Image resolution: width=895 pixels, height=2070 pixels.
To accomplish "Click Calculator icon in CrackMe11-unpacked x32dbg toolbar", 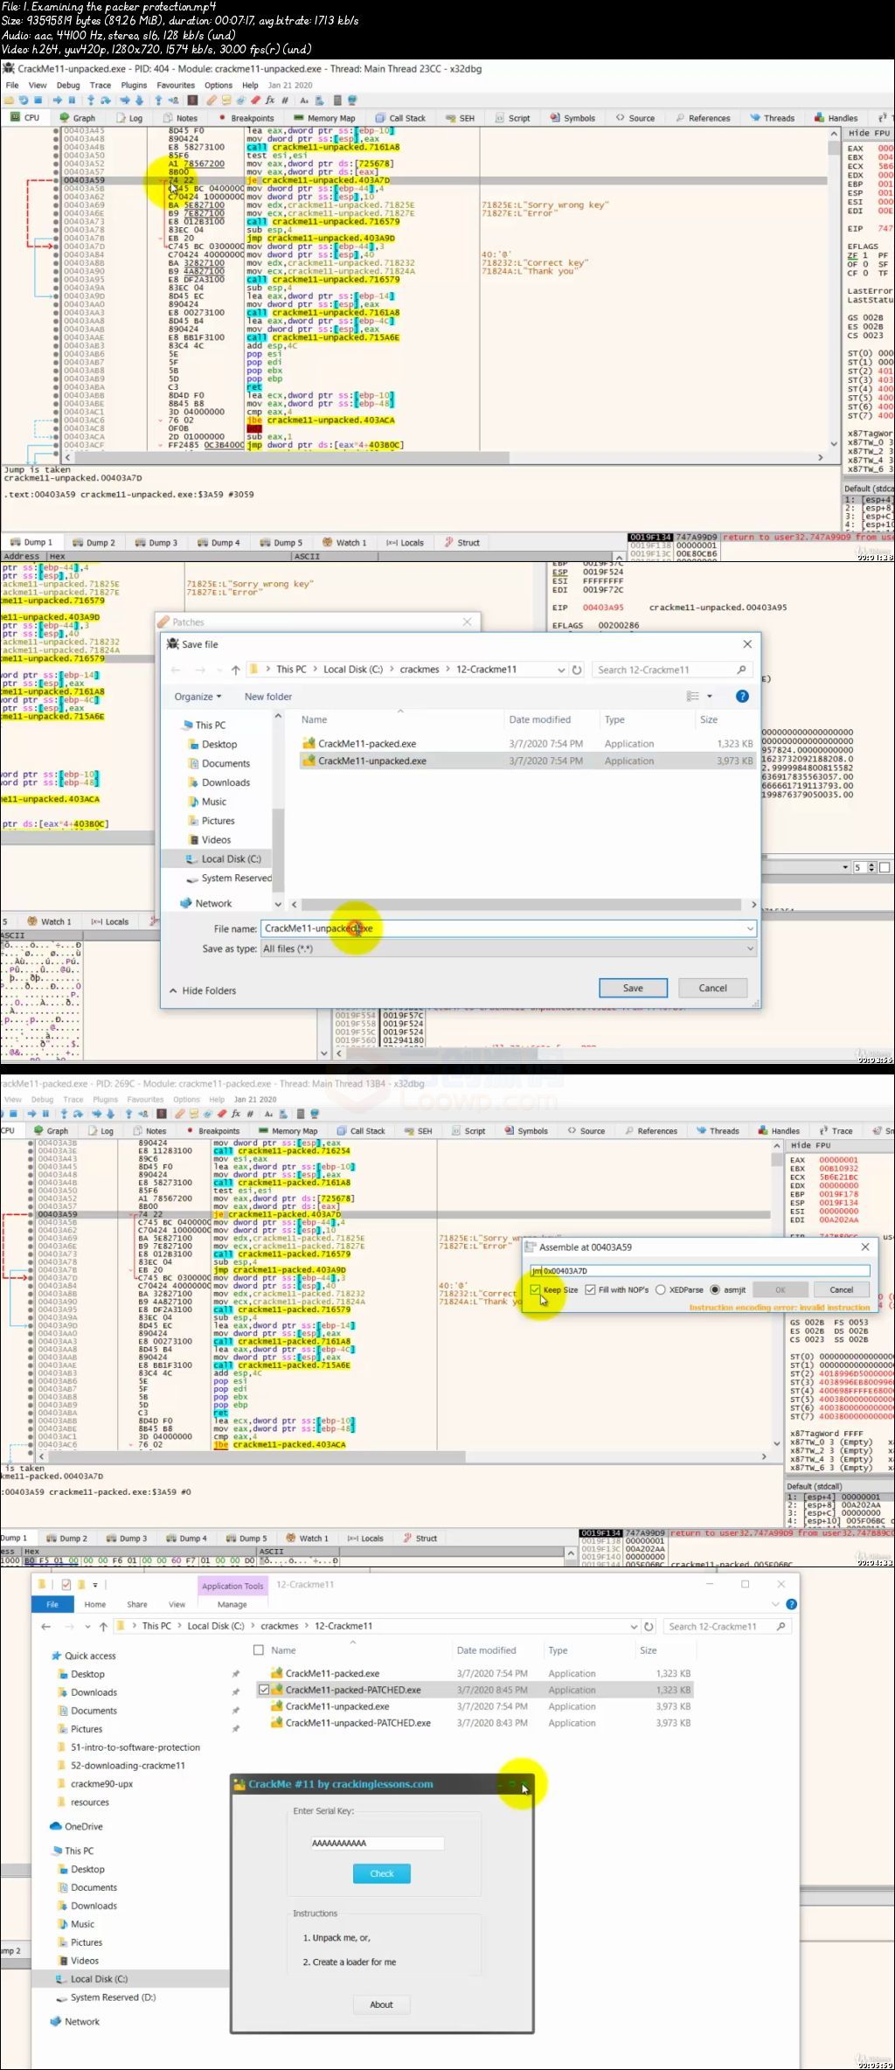I will pyautogui.click(x=336, y=101).
